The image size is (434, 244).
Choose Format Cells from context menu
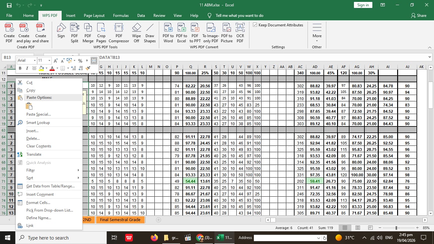[49, 203]
